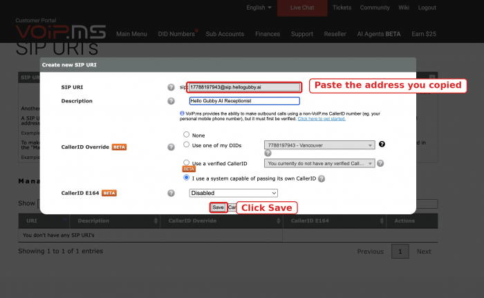
Task: Click help icon below the DID dropdown
Action: pyautogui.click(x=268, y=153)
